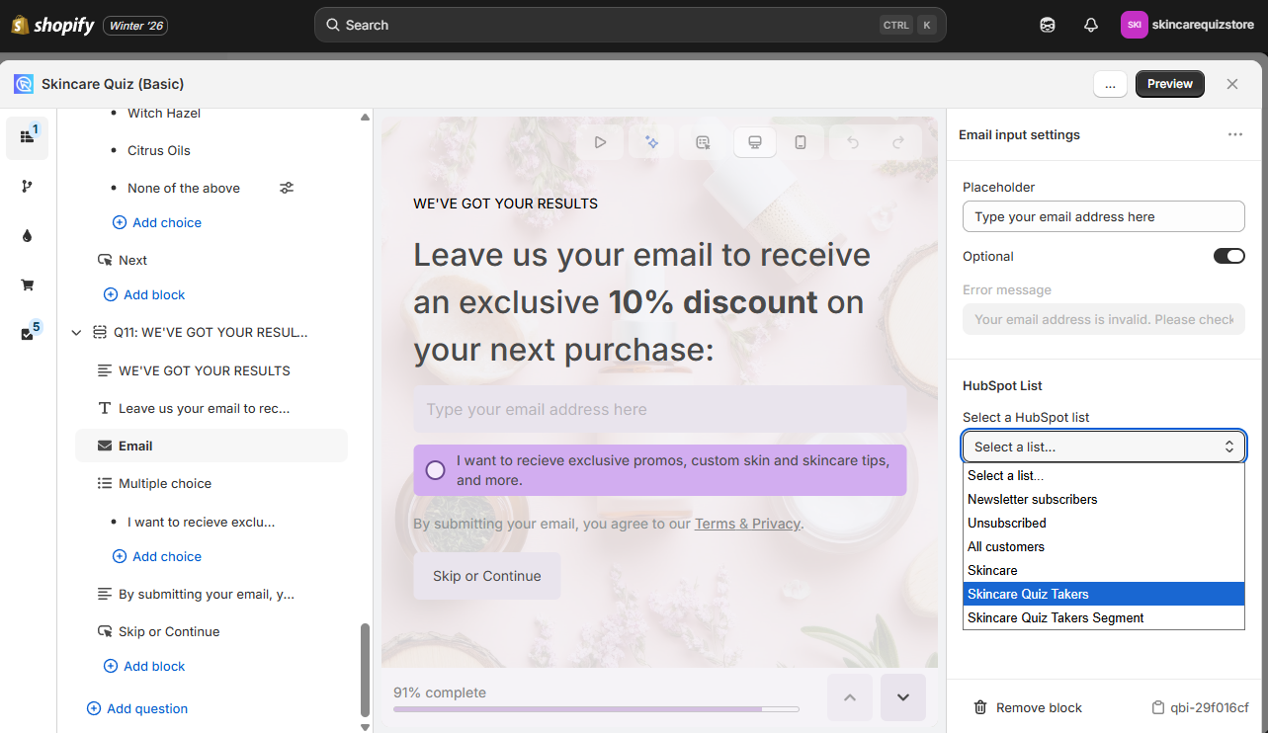This screenshot has height=733, width=1268.
Task: Disable the Optional toggle
Action: (x=1228, y=256)
